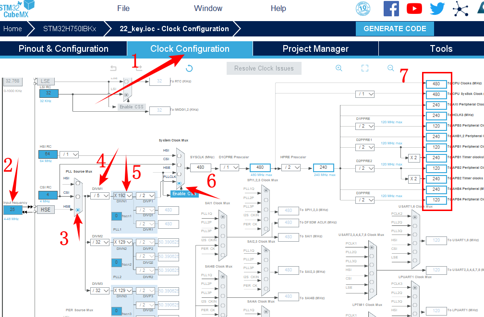
Task: Click the HSE input frequency field showing 25
Action: coord(12,210)
